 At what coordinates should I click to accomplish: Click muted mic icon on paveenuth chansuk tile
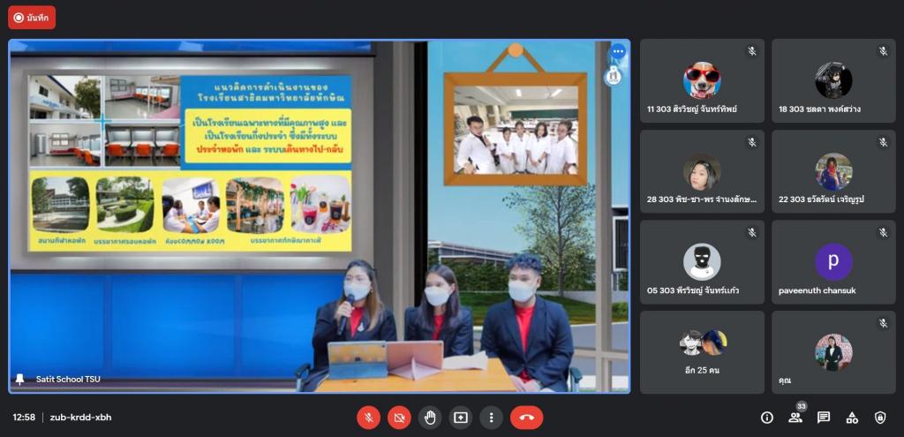(883, 232)
